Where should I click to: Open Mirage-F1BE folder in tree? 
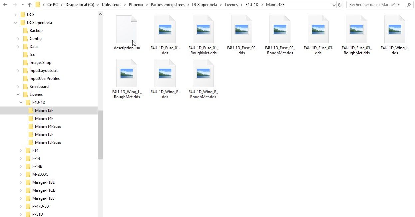(x=43, y=182)
